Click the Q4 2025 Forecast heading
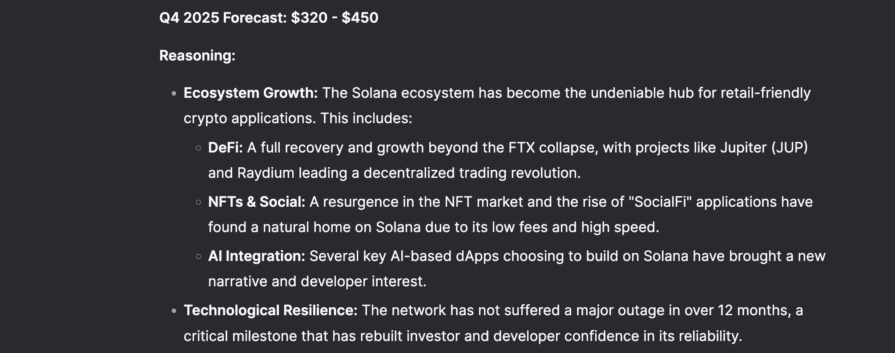The width and height of the screenshot is (895, 353). [269, 18]
